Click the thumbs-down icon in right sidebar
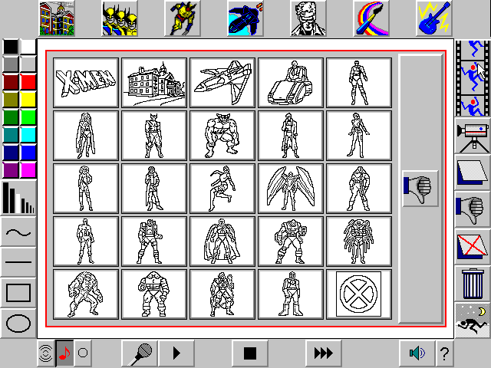491x368 pixels. coord(473,209)
